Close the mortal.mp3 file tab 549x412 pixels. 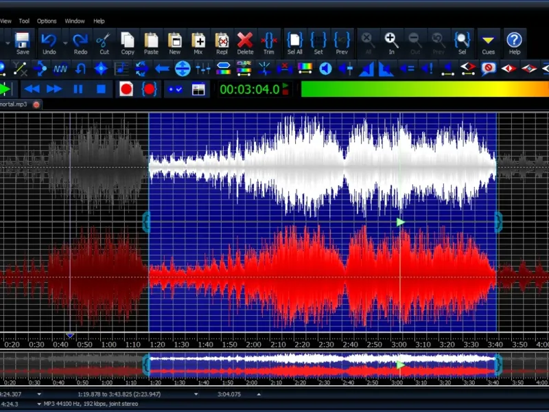[x=36, y=104]
